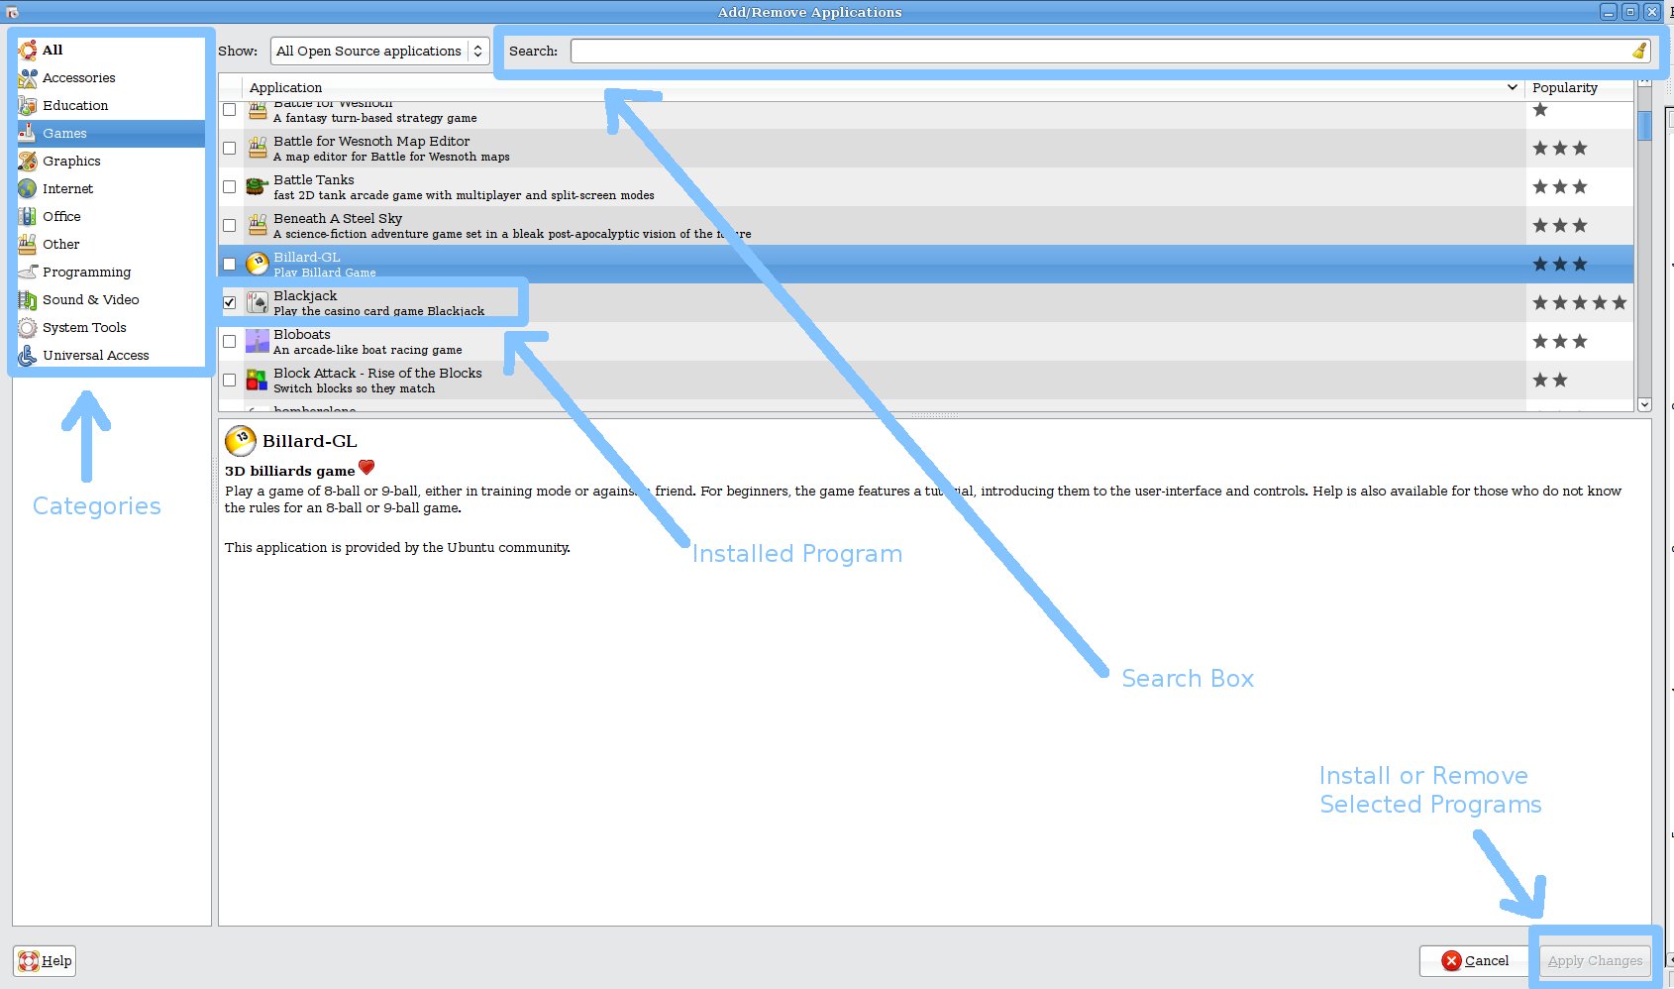Click the clear search broom icon
The width and height of the screenshot is (1674, 989).
(1639, 51)
